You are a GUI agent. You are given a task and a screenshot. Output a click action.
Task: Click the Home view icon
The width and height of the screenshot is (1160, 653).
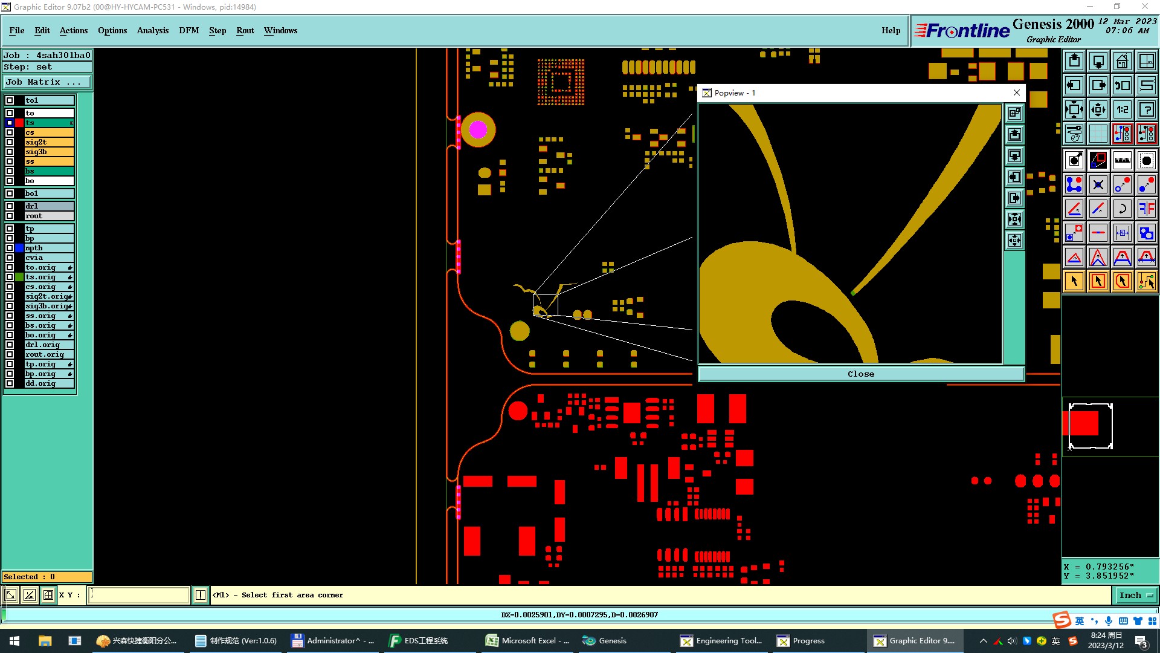pos(1122,61)
